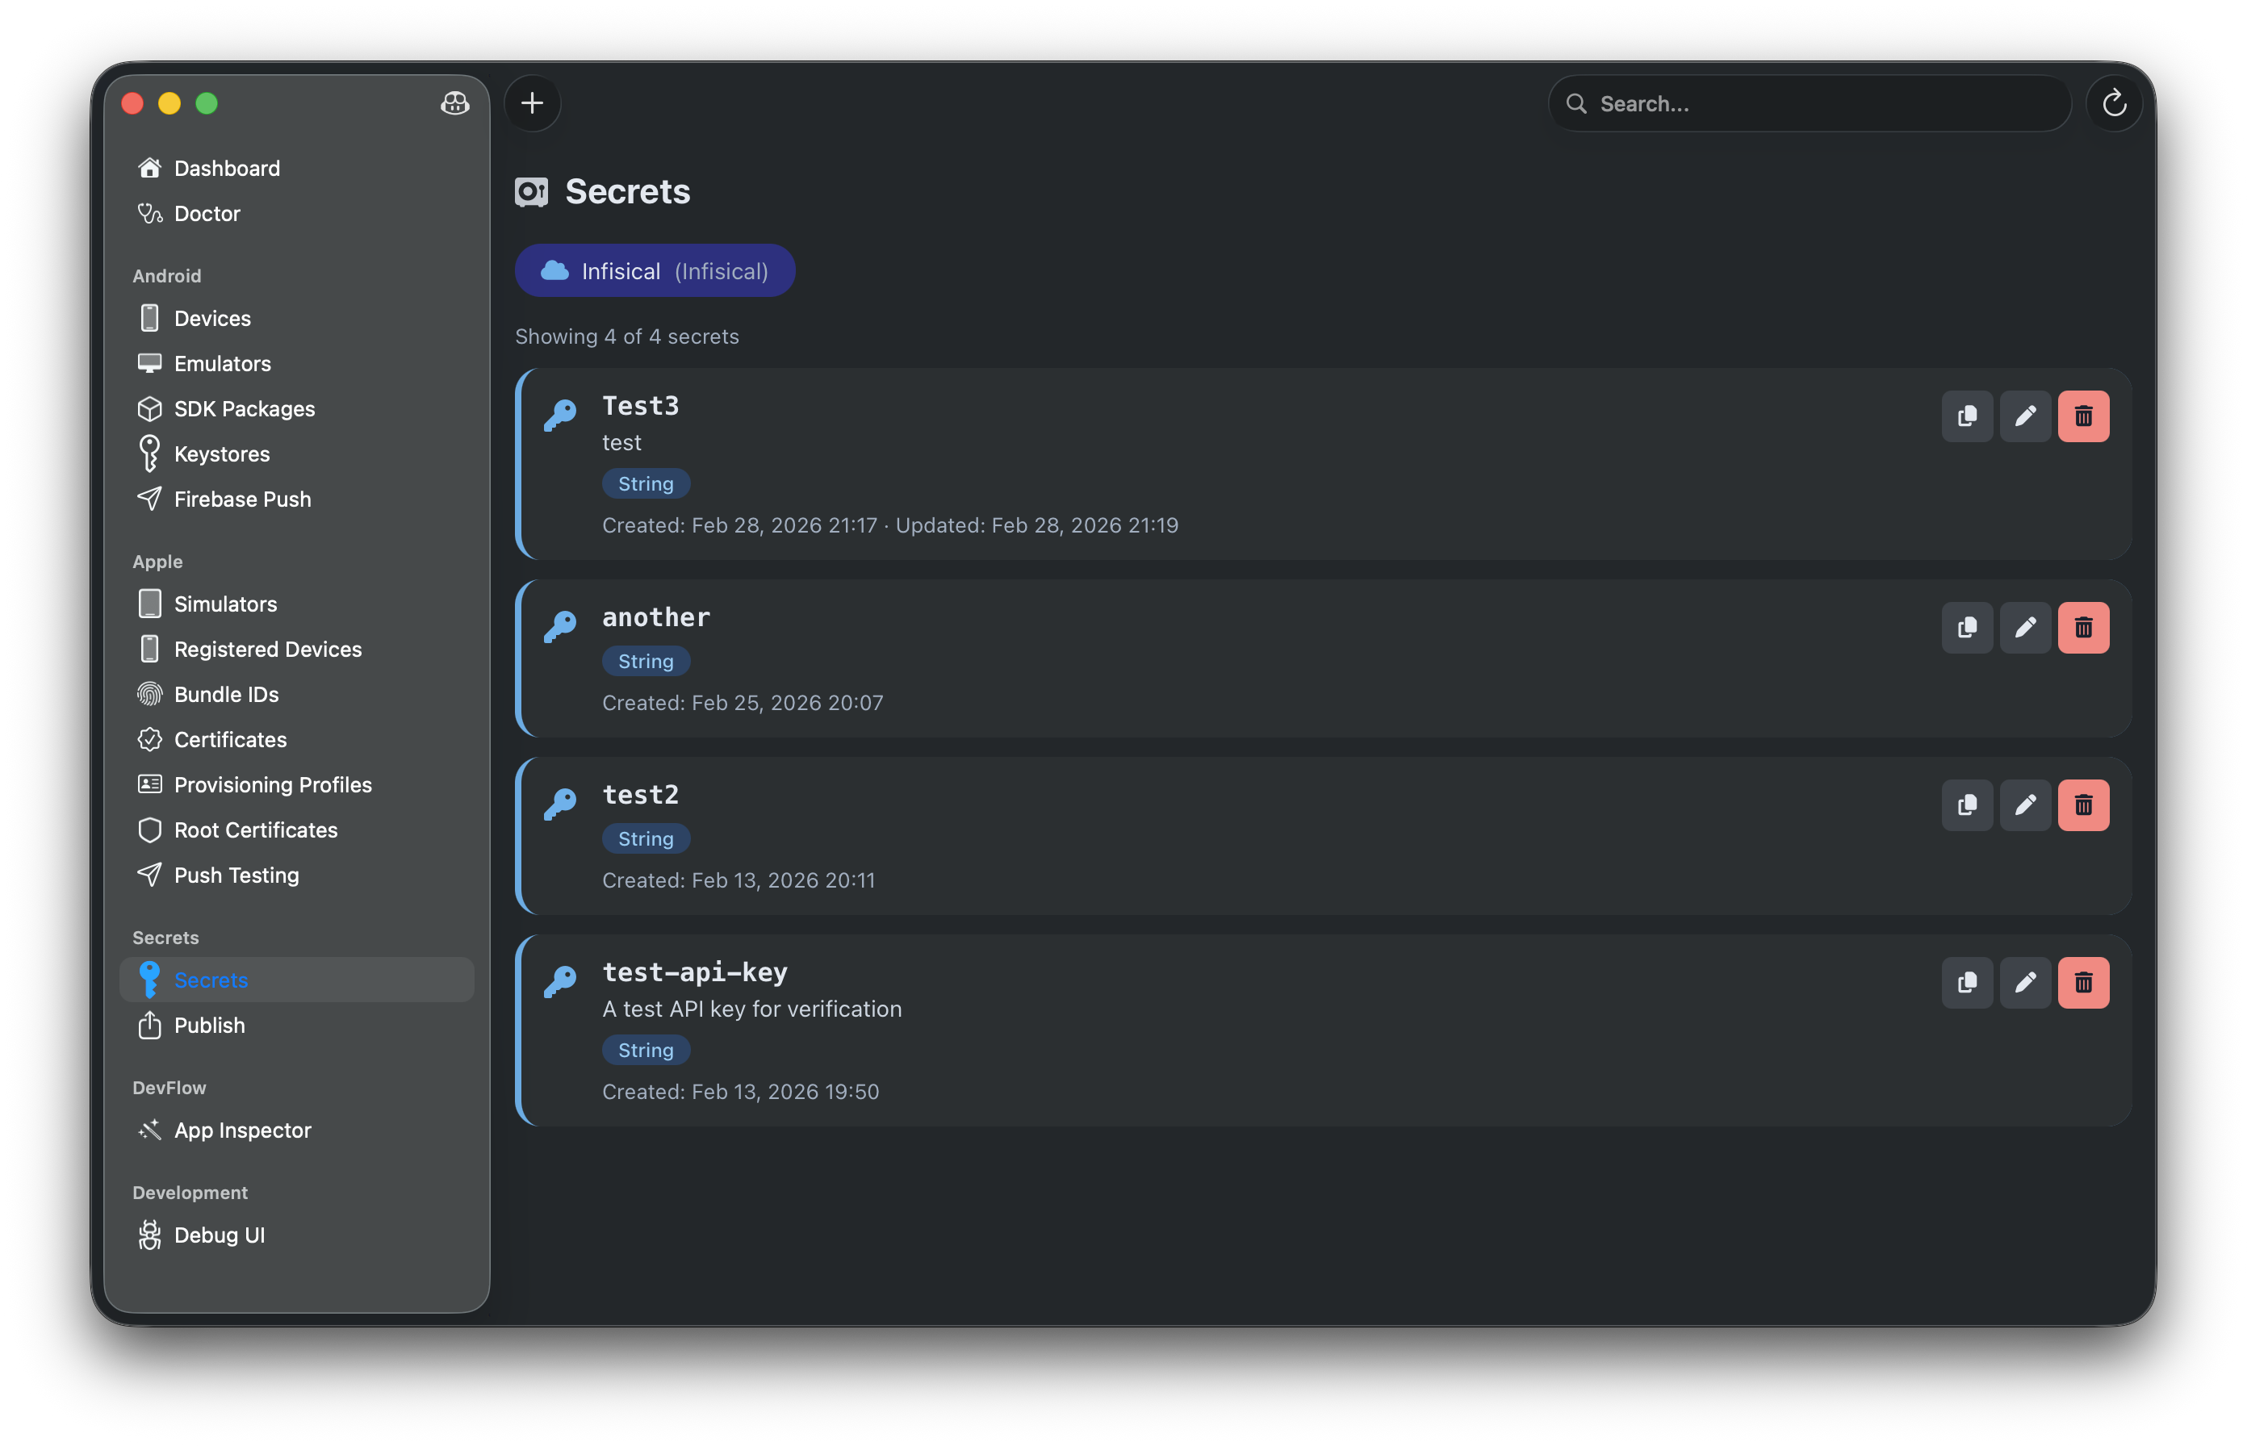Open the Dashboard page
2247x1446 pixels.
click(x=226, y=168)
